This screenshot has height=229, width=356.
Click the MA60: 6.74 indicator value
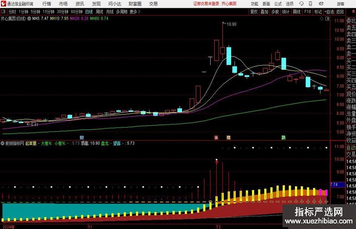pos(99,18)
